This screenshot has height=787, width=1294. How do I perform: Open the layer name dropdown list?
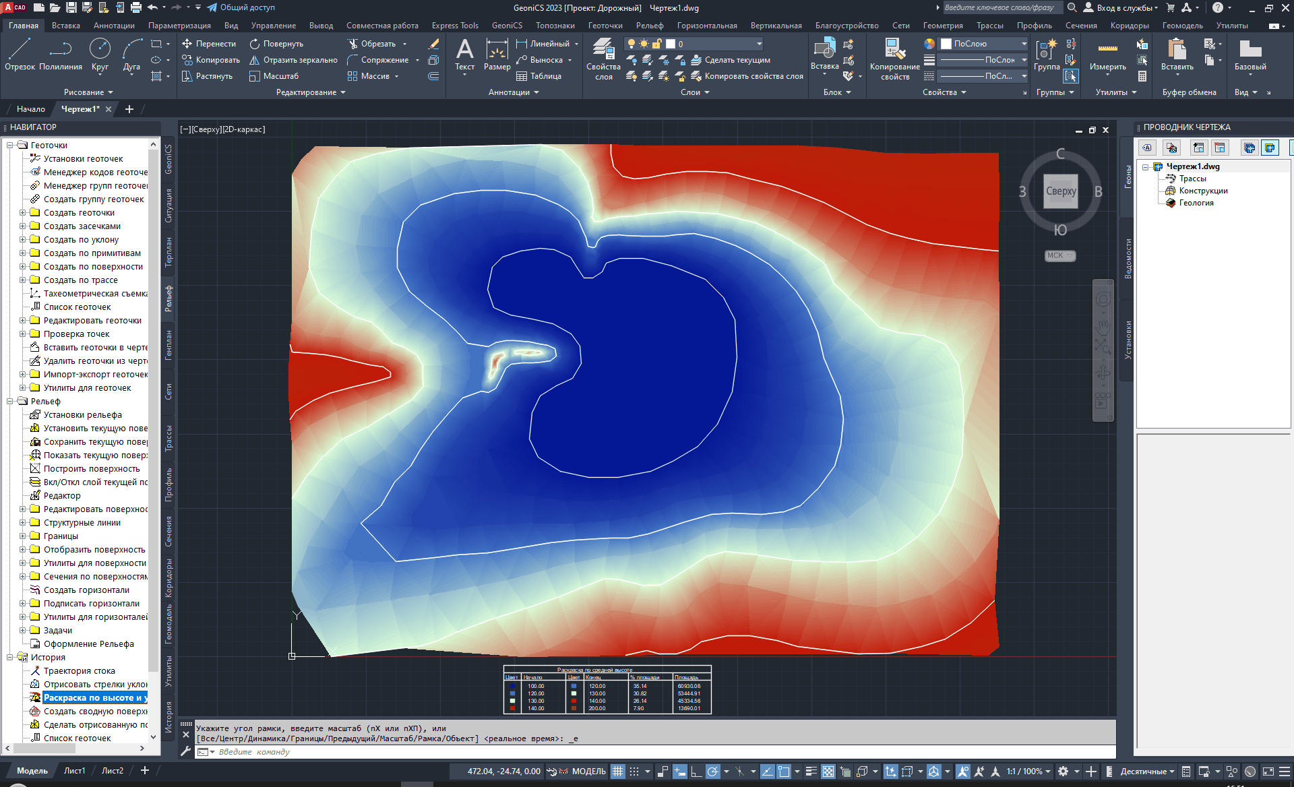pyautogui.click(x=760, y=44)
